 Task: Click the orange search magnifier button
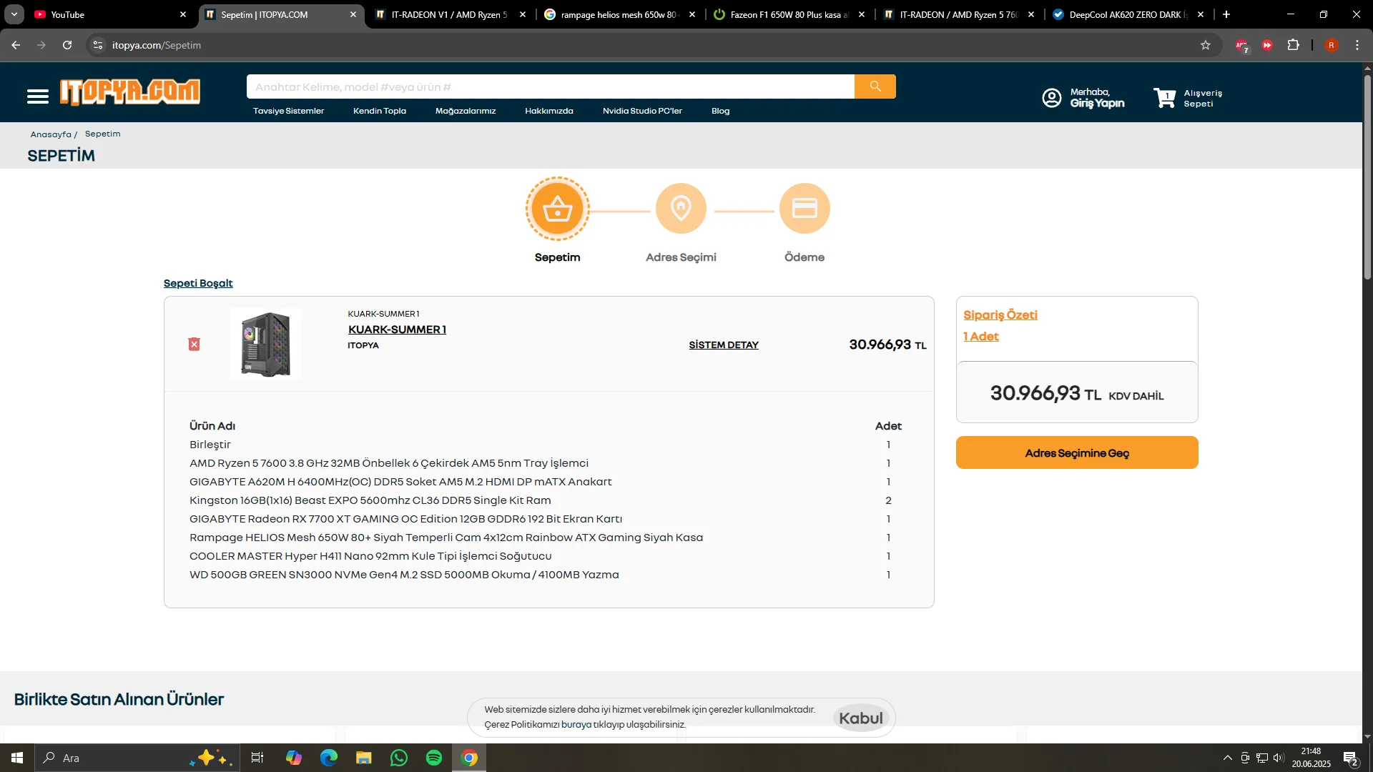pos(875,86)
